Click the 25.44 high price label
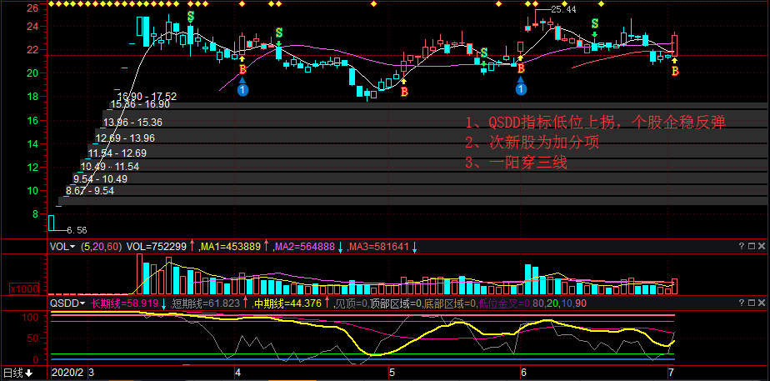Image resolution: width=770 pixels, height=381 pixels. pos(564,10)
